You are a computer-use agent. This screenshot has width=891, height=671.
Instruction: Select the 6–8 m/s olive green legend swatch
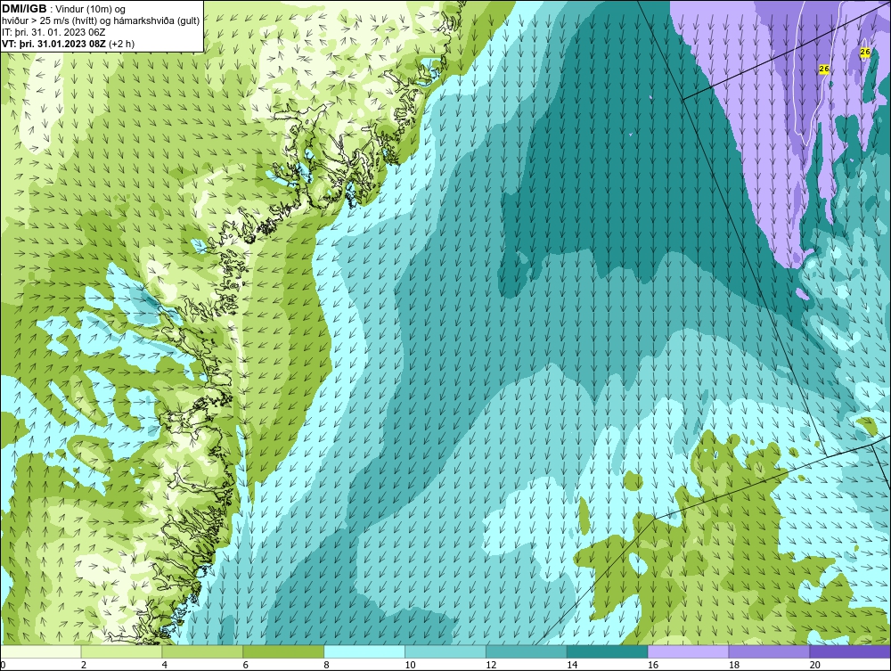coord(283,651)
